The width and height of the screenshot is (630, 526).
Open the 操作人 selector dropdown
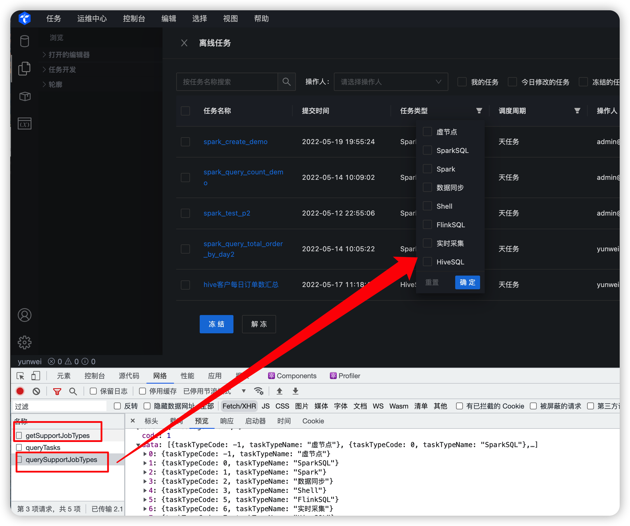point(391,81)
